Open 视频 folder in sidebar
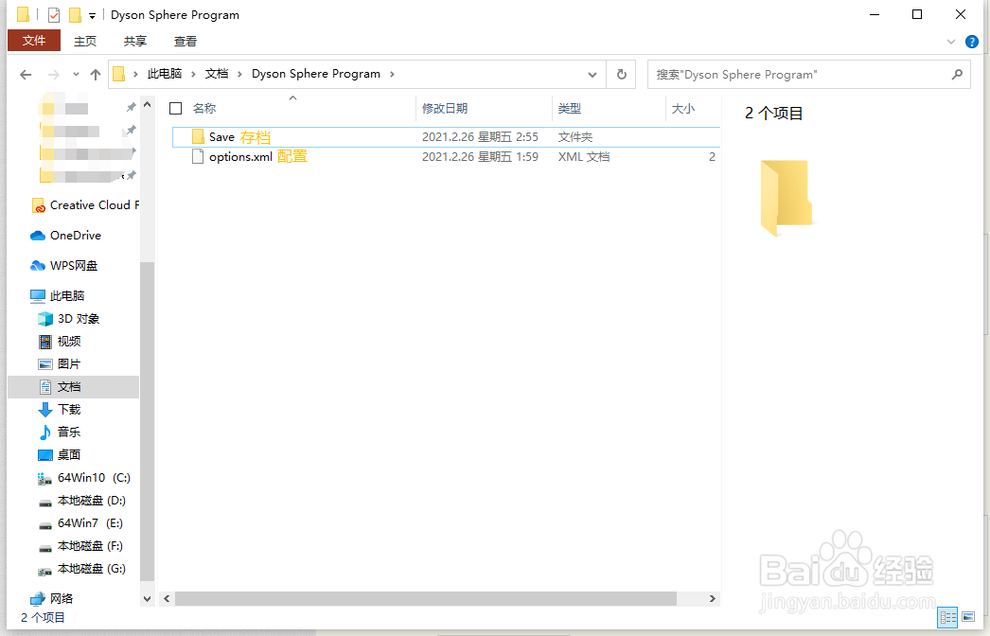Image resolution: width=990 pixels, height=636 pixels. pos(60,342)
